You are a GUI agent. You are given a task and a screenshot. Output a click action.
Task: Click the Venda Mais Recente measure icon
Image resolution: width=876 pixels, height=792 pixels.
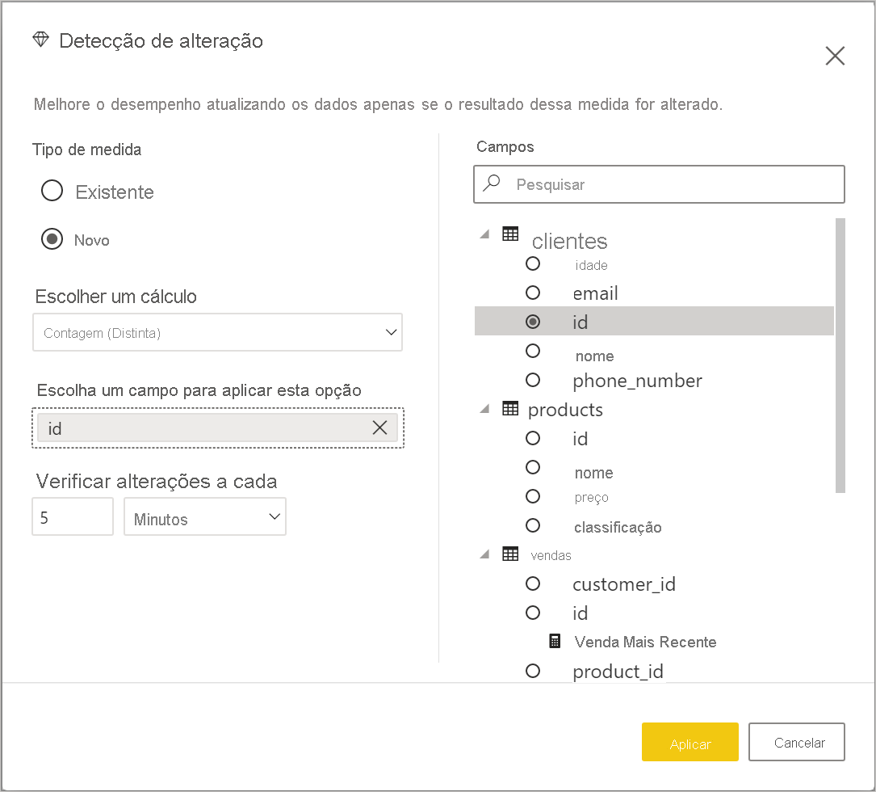tap(555, 642)
